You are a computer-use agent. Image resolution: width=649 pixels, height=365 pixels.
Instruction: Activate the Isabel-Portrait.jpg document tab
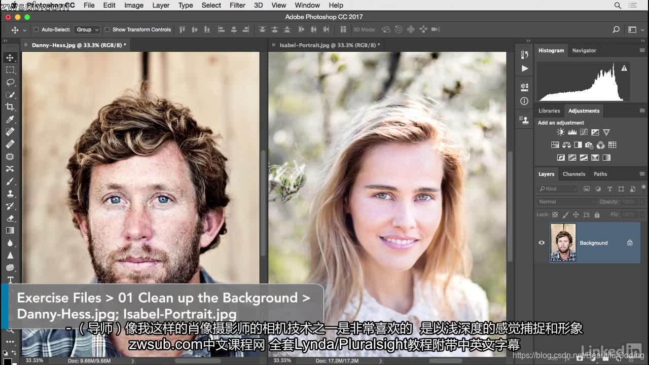tap(330, 45)
